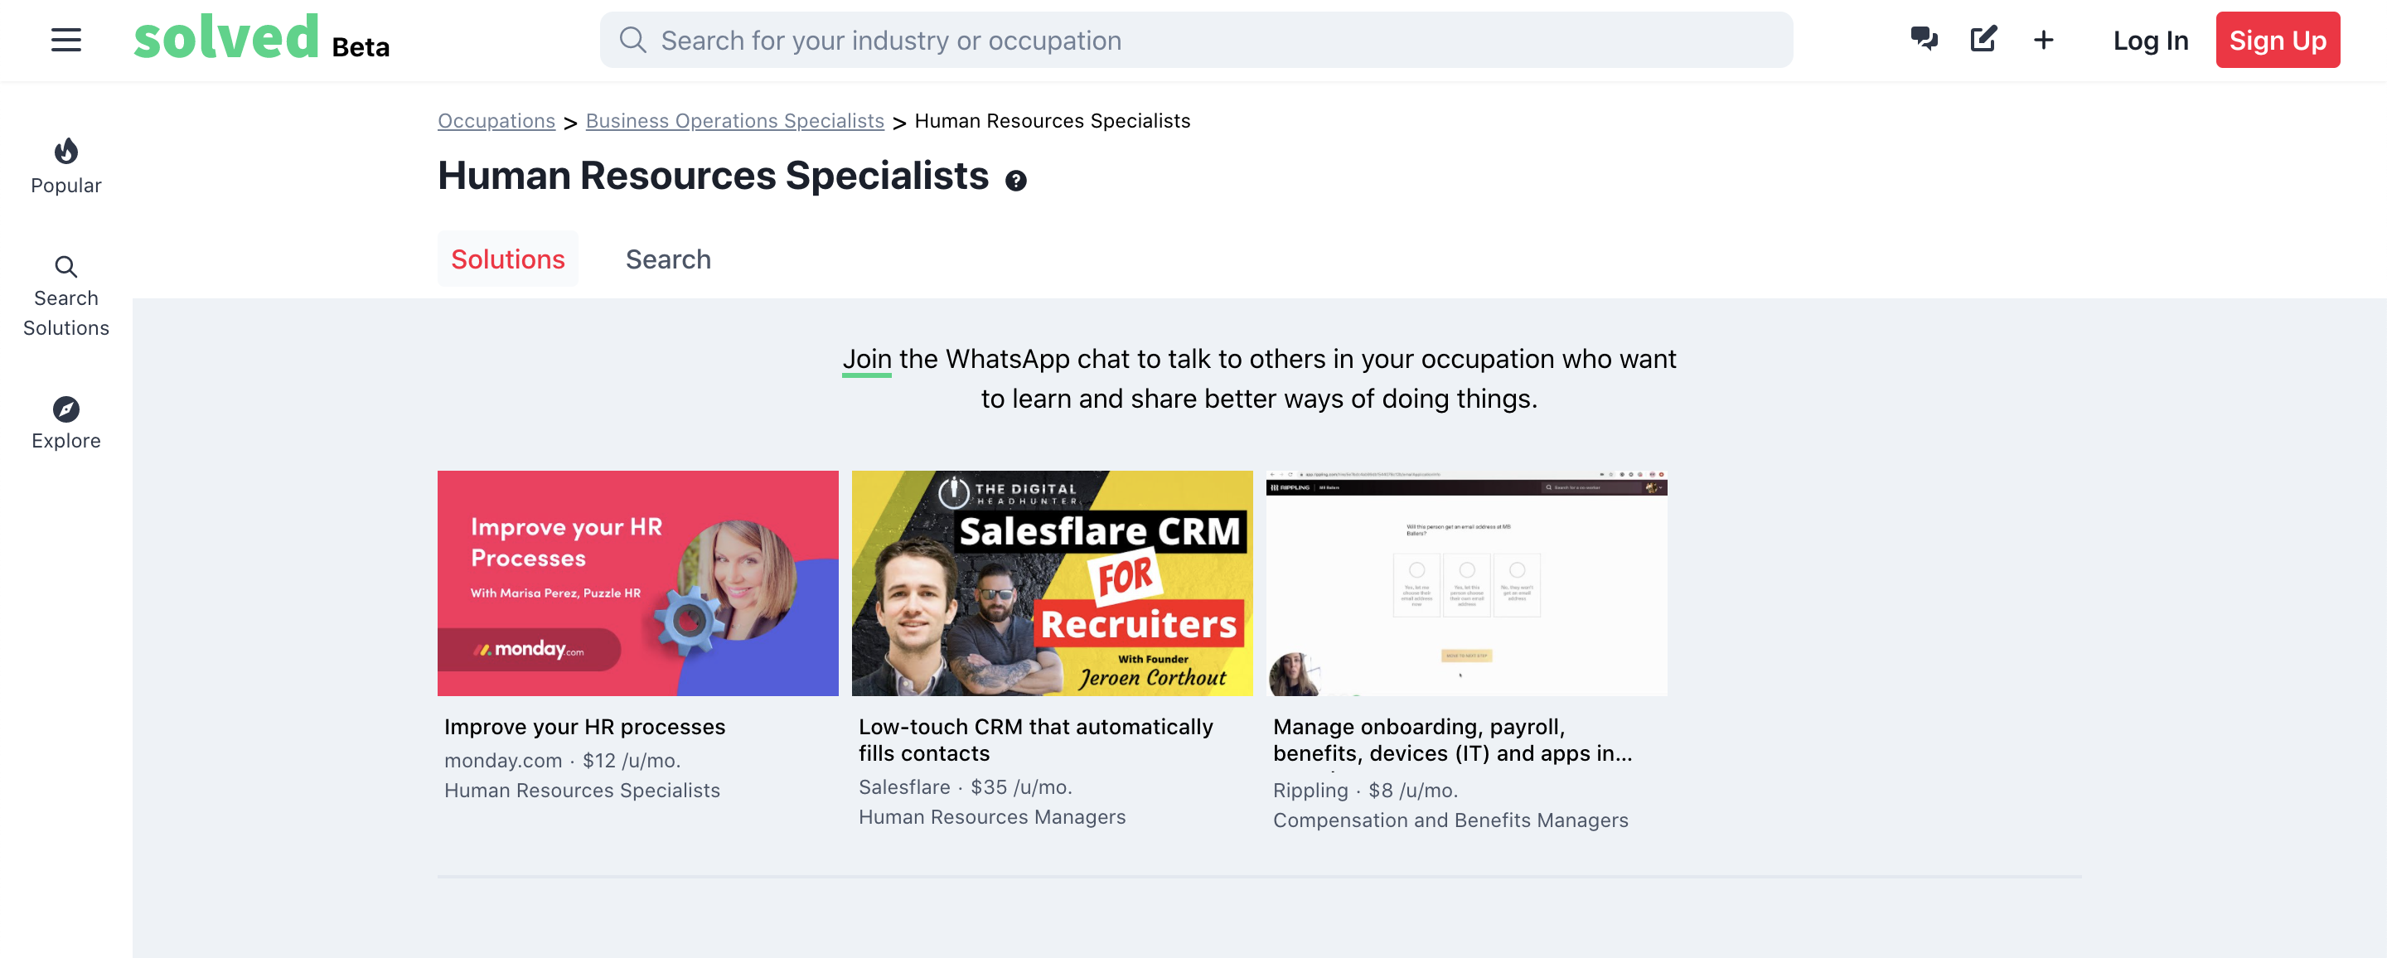Click the edit/compose pencil icon
Screen dimensions: 2387x958
[1983, 39]
